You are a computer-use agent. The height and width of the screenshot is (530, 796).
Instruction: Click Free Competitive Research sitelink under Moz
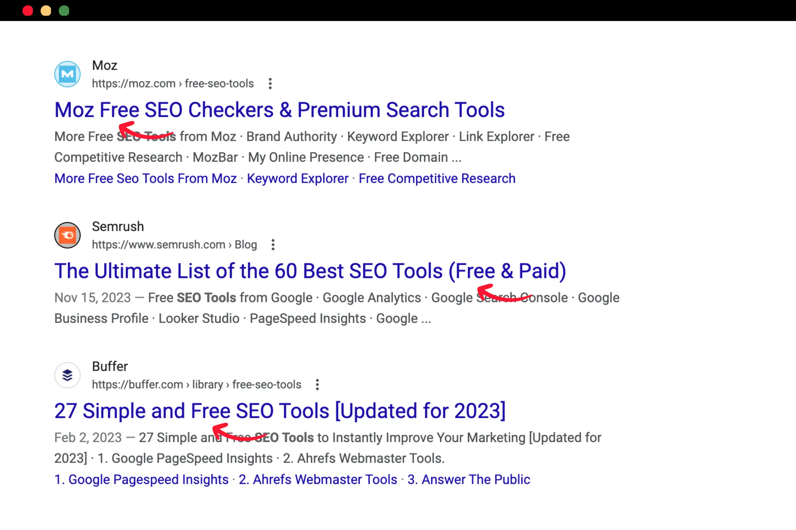pos(437,179)
